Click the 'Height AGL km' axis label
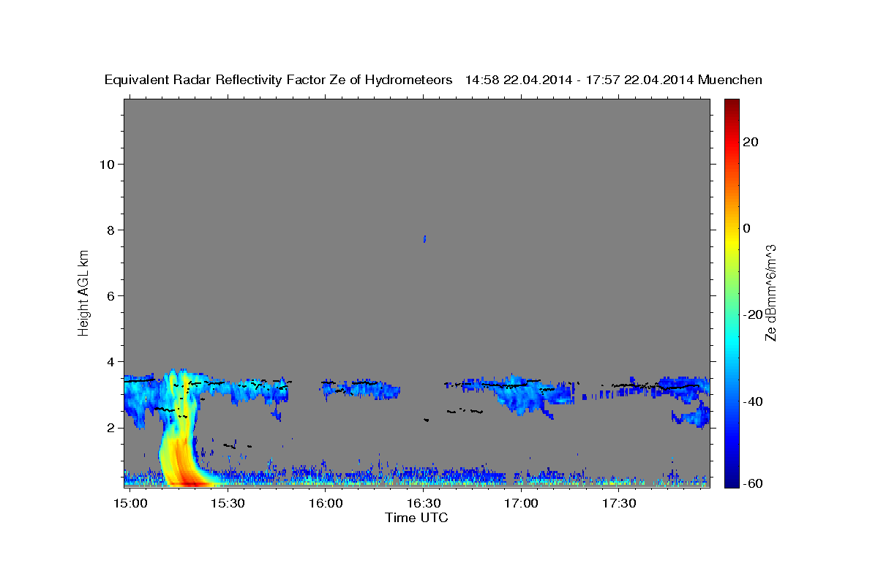 pos(83,292)
